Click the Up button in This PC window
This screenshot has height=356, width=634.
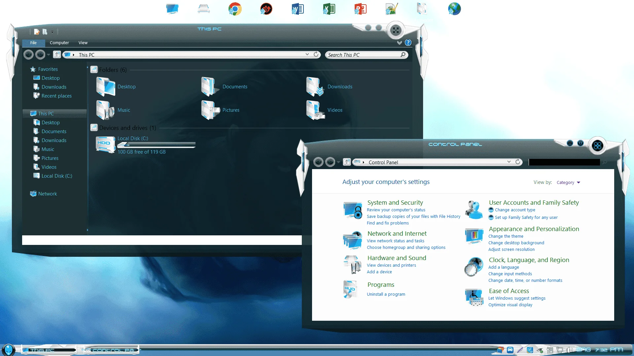[57, 54]
